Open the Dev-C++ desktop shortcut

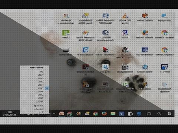click(x=165, y=69)
